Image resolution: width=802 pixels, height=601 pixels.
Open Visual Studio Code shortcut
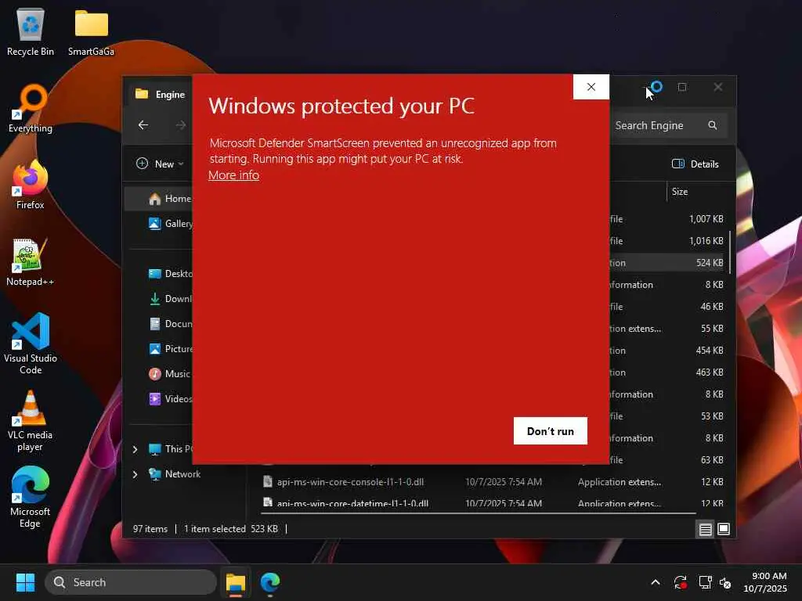point(31,344)
